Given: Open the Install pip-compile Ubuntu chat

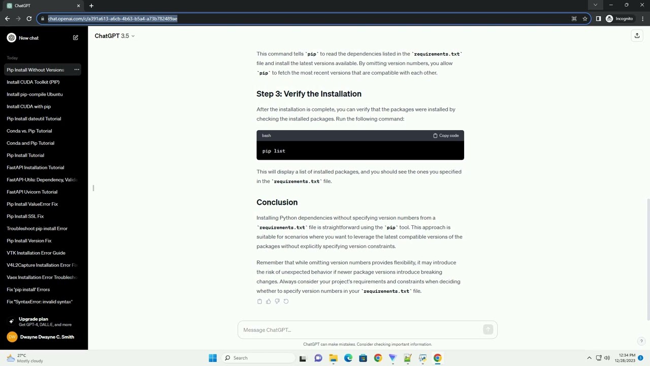Looking at the screenshot, I should (35, 94).
